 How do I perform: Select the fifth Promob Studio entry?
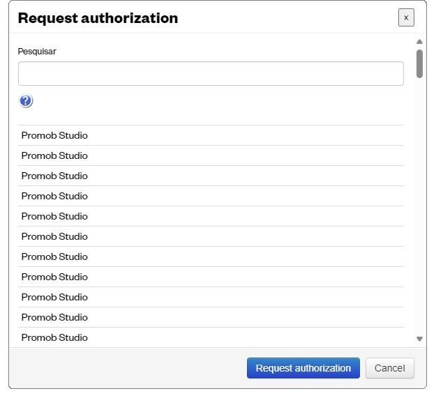211,216
